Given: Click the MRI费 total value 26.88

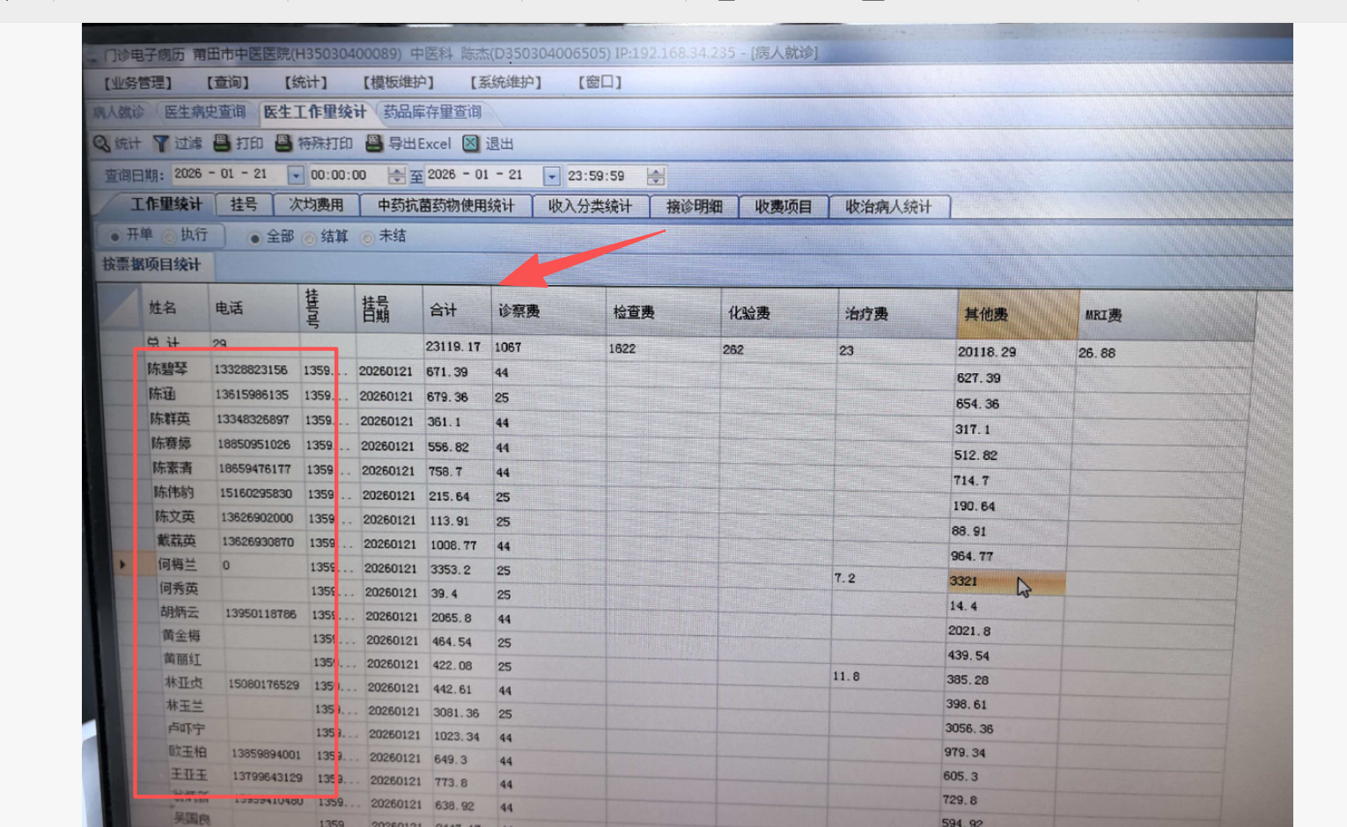Looking at the screenshot, I should 1097,353.
